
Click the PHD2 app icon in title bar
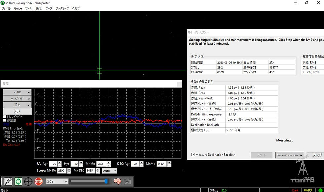pos(3,3)
